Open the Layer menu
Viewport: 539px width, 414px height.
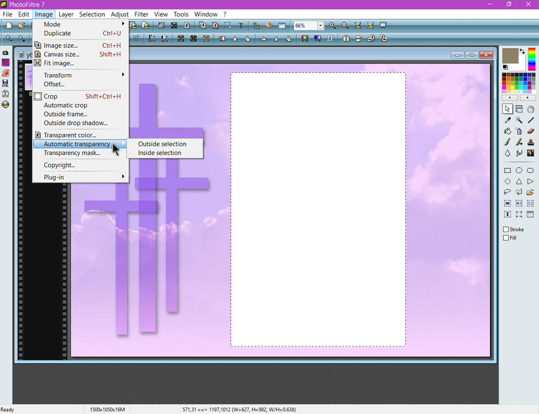(66, 14)
